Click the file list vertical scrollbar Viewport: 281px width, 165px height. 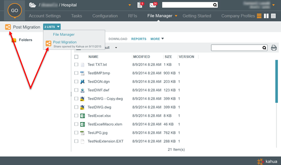(x=276, y=82)
